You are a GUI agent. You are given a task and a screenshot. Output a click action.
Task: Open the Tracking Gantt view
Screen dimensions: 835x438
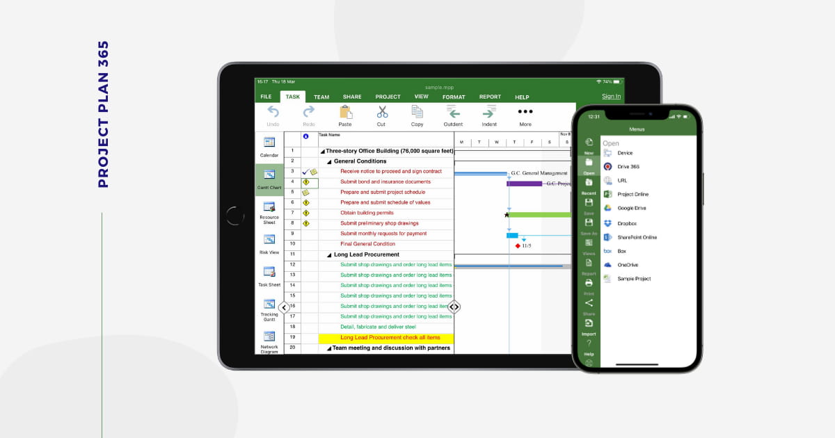pyautogui.click(x=269, y=310)
